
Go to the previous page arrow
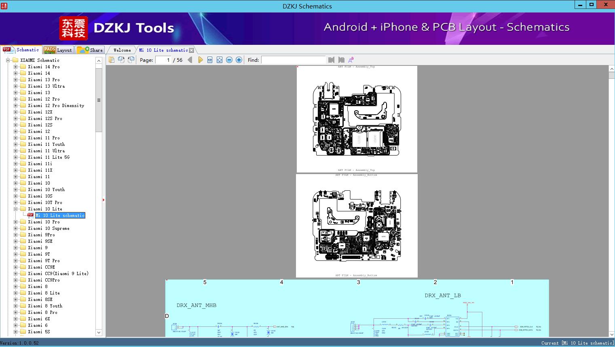[x=190, y=60]
